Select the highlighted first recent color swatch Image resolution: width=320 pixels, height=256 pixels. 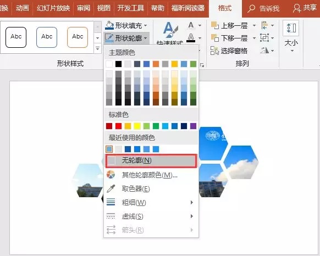[109, 149]
